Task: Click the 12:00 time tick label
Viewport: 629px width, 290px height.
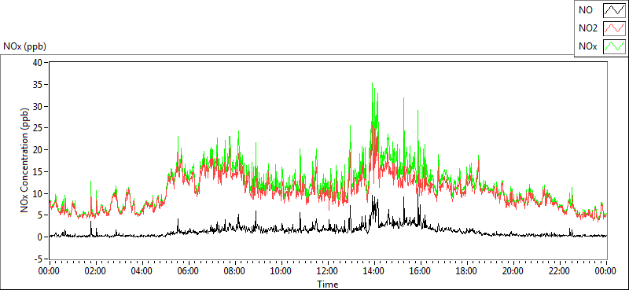Action: click(x=328, y=272)
